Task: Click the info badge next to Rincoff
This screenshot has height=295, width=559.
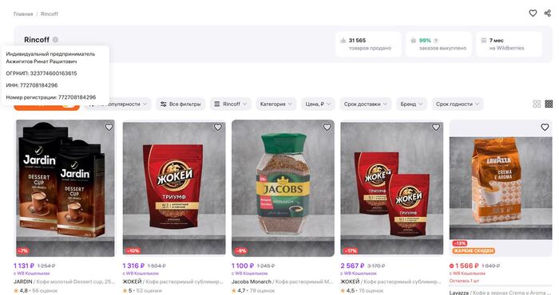Action: tap(55, 40)
